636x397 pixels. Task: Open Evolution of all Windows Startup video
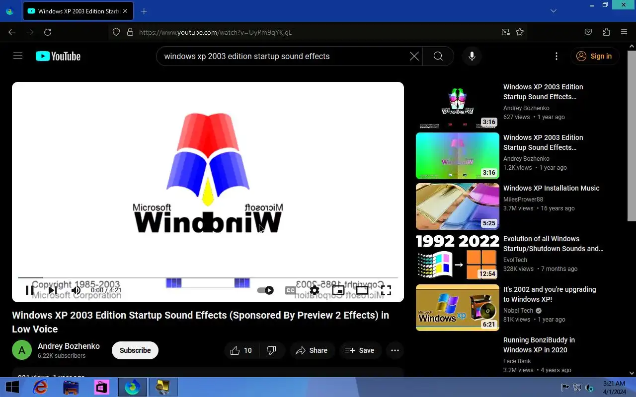pyautogui.click(x=554, y=244)
